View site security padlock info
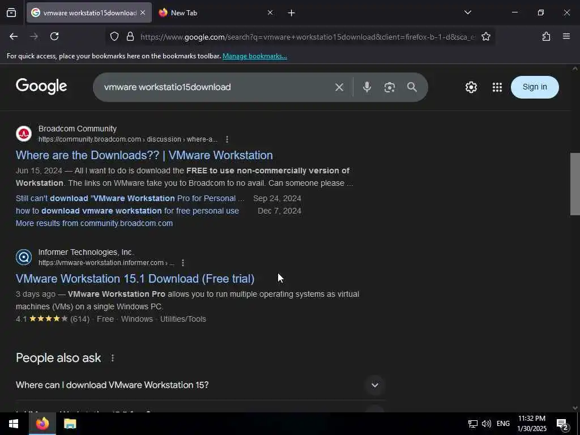Screen dimensions: 580x435 pyautogui.click(x=130, y=36)
